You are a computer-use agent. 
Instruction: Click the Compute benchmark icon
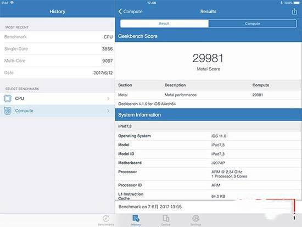(8, 110)
